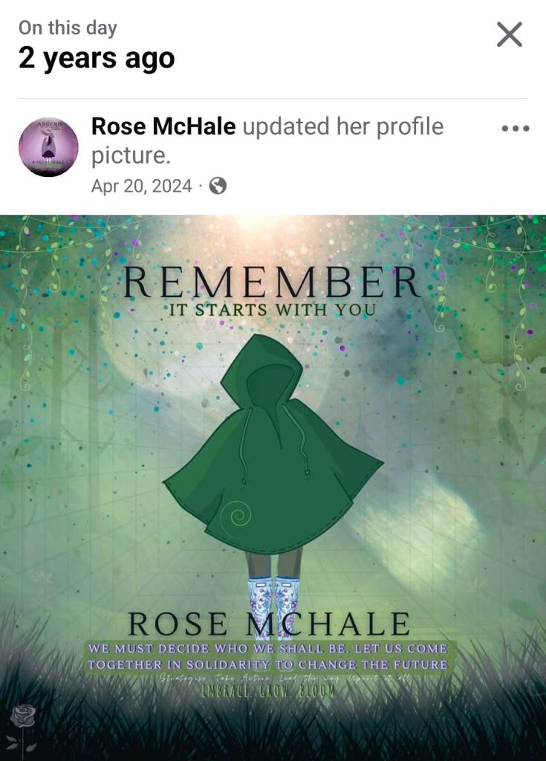This screenshot has width=546, height=761.
Task: Click the rose emblem in image corner
Action: [x=23, y=727]
